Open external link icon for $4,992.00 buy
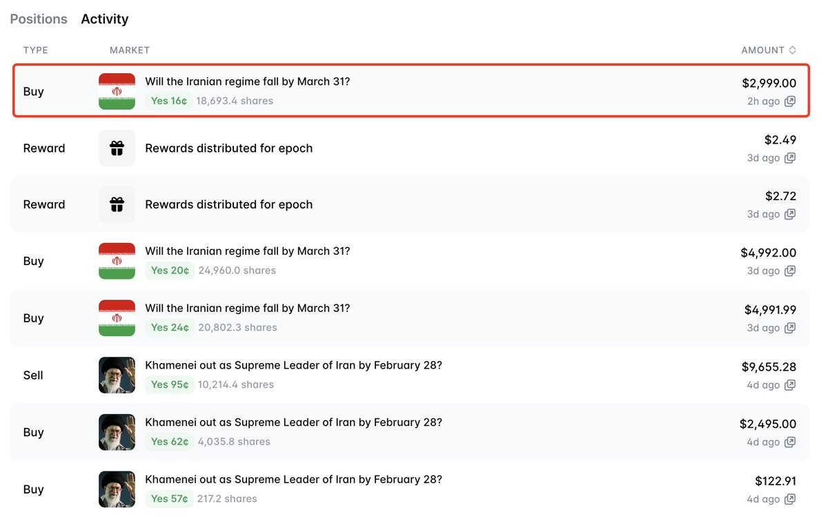 click(790, 271)
